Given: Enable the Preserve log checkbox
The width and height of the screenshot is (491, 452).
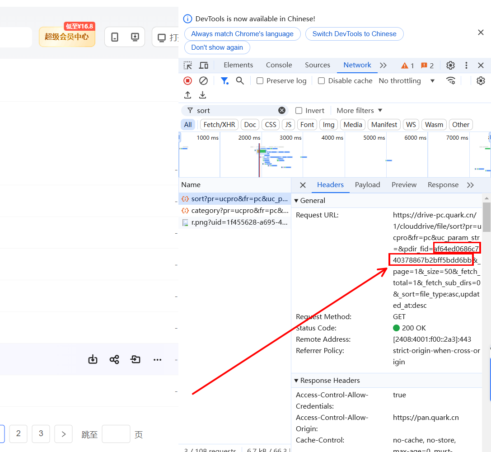Looking at the screenshot, I should (x=260, y=81).
